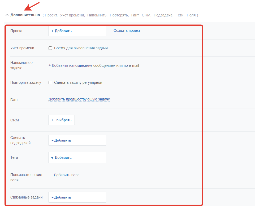Tick Сделать задачу регулярной checkbox

click(50, 82)
